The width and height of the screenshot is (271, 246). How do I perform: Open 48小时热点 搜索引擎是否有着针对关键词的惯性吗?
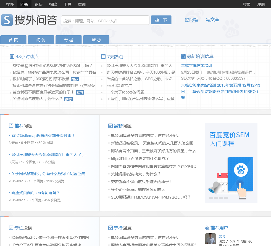(x=54, y=85)
